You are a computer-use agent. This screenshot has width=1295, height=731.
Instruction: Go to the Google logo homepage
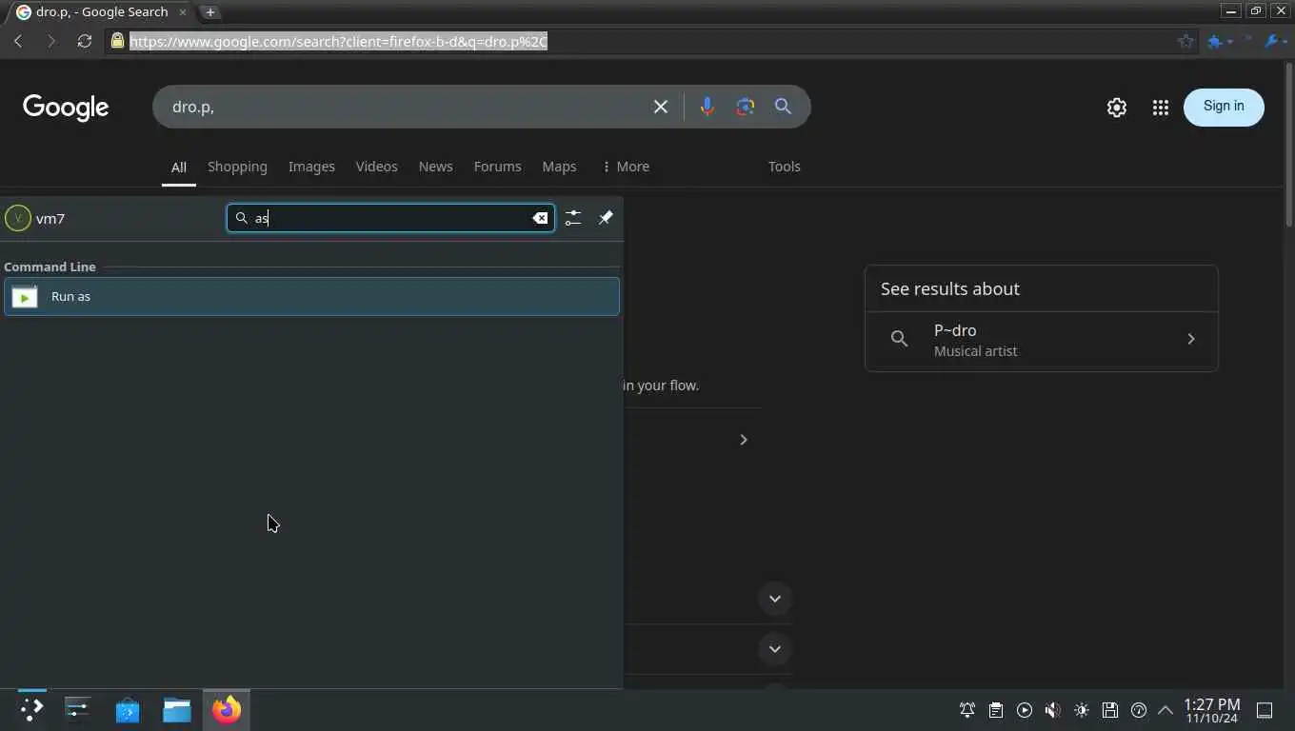click(66, 108)
